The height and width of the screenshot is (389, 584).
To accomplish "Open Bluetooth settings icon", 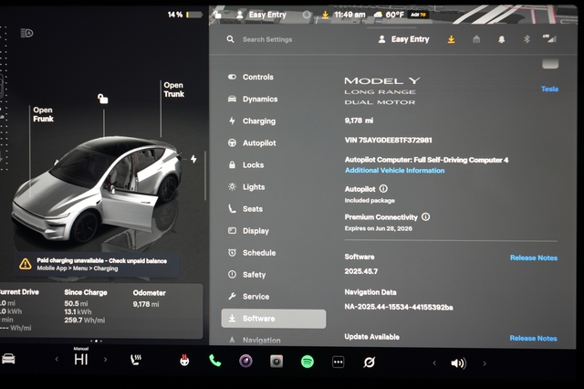I will [x=527, y=38].
